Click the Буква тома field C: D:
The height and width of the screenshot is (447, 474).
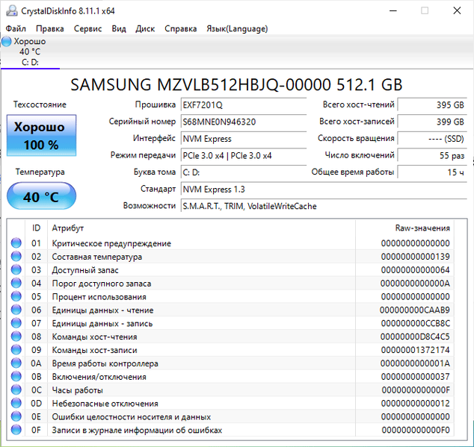(x=244, y=172)
